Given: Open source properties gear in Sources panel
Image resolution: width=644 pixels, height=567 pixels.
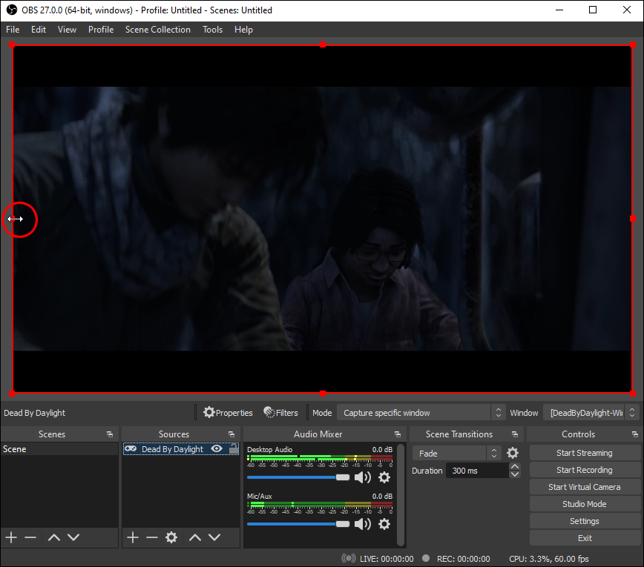Looking at the screenshot, I should pos(171,537).
